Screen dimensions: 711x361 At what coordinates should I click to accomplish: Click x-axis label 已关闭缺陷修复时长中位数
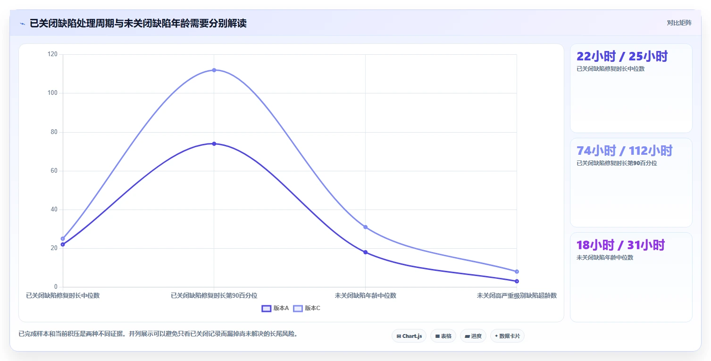click(x=63, y=295)
